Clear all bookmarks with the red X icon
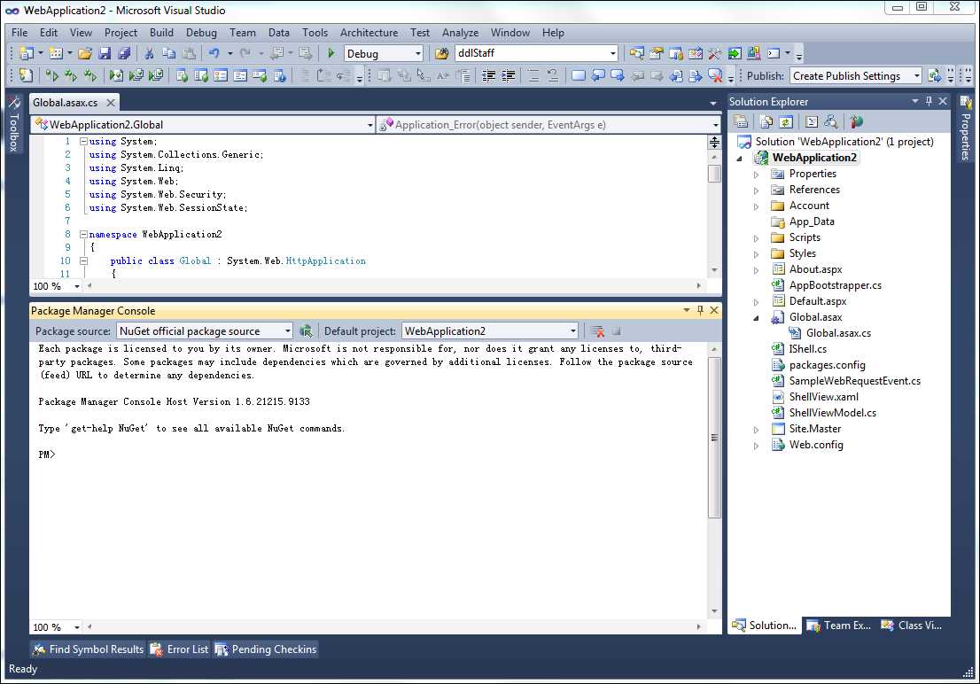The image size is (980, 684). tap(715, 75)
